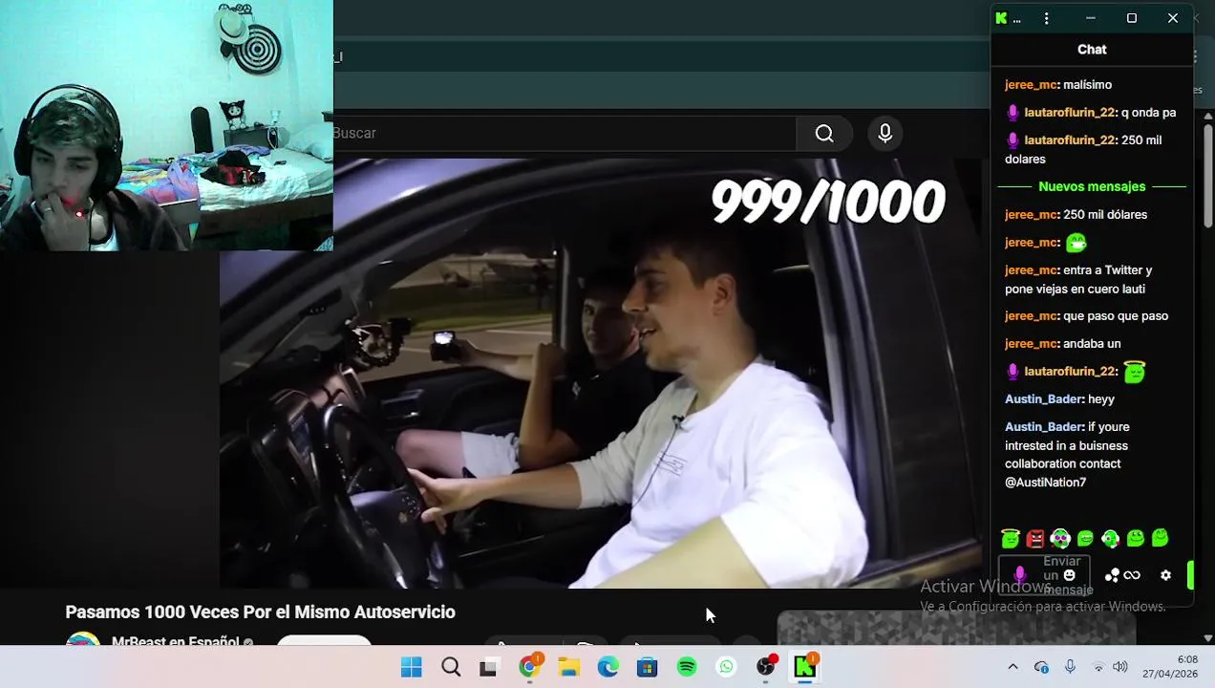Pick the last green emote in the row
The height and width of the screenshot is (688, 1215).
[1160, 538]
